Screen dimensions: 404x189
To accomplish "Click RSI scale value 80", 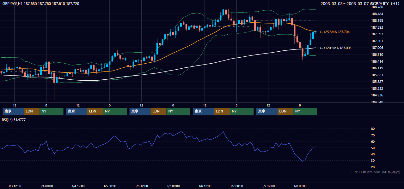I will click(x=373, y=129).
